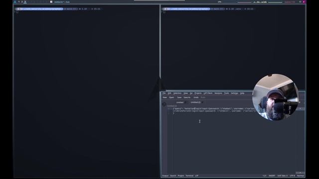Click the Undo toolbar button
This screenshot has height=179, width=319.
(196, 97)
